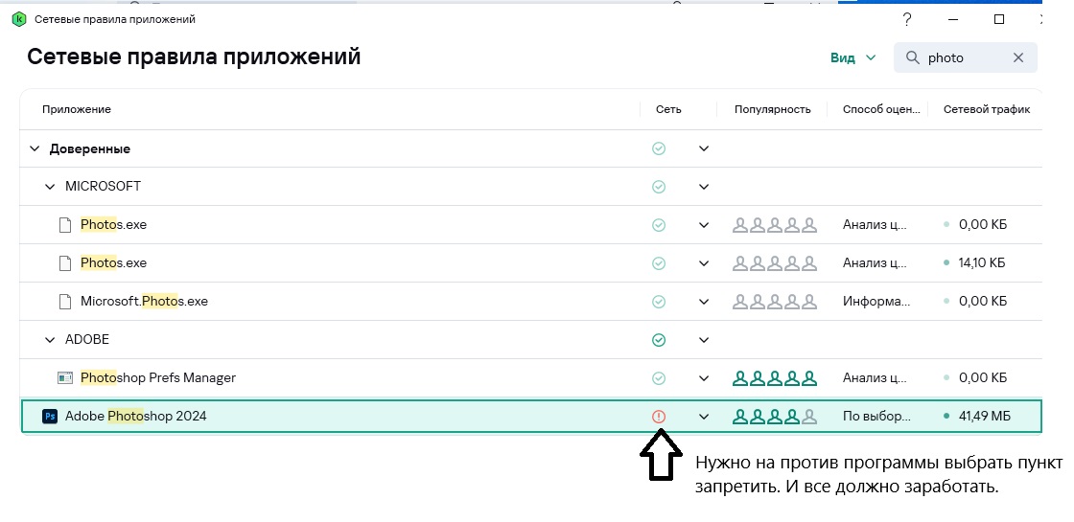
Task: Open network dropdown for Photoshop Prefs Manager
Action: [x=704, y=377]
